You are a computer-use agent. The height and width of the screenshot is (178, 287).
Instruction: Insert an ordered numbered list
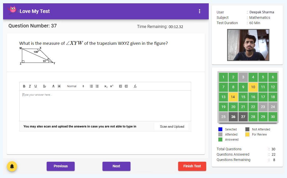click(91, 86)
